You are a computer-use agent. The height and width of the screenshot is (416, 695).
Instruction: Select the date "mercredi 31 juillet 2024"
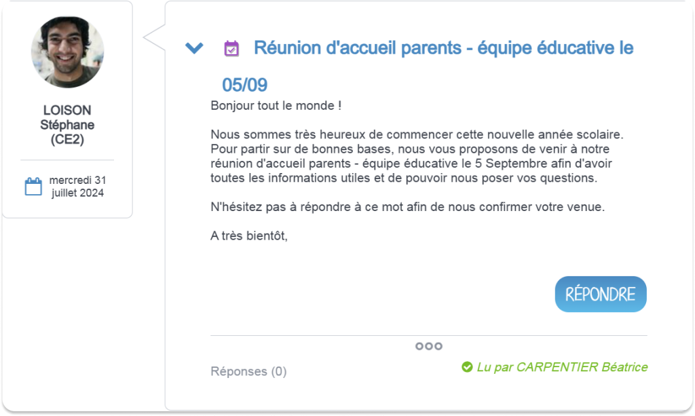[77, 187]
